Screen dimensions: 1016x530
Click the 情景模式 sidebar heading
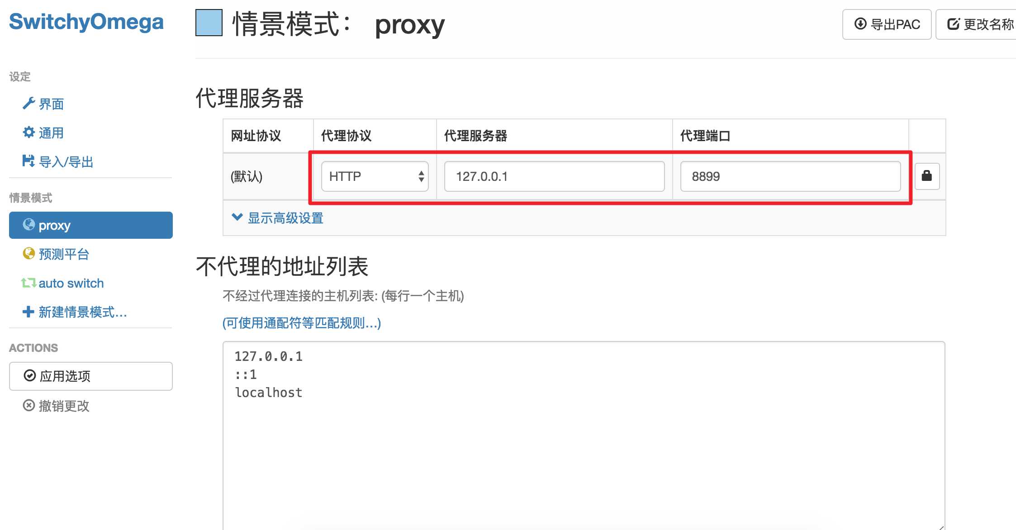click(31, 198)
